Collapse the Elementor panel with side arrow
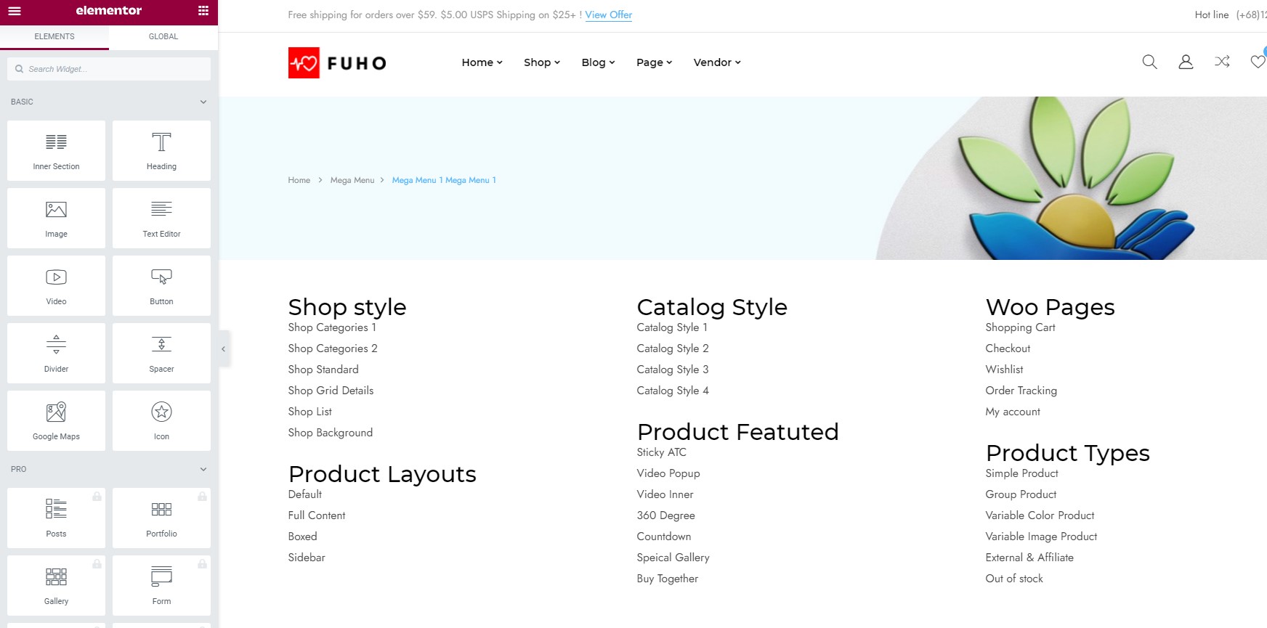The width and height of the screenshot is (1267, 628). [x=224, y=349]
